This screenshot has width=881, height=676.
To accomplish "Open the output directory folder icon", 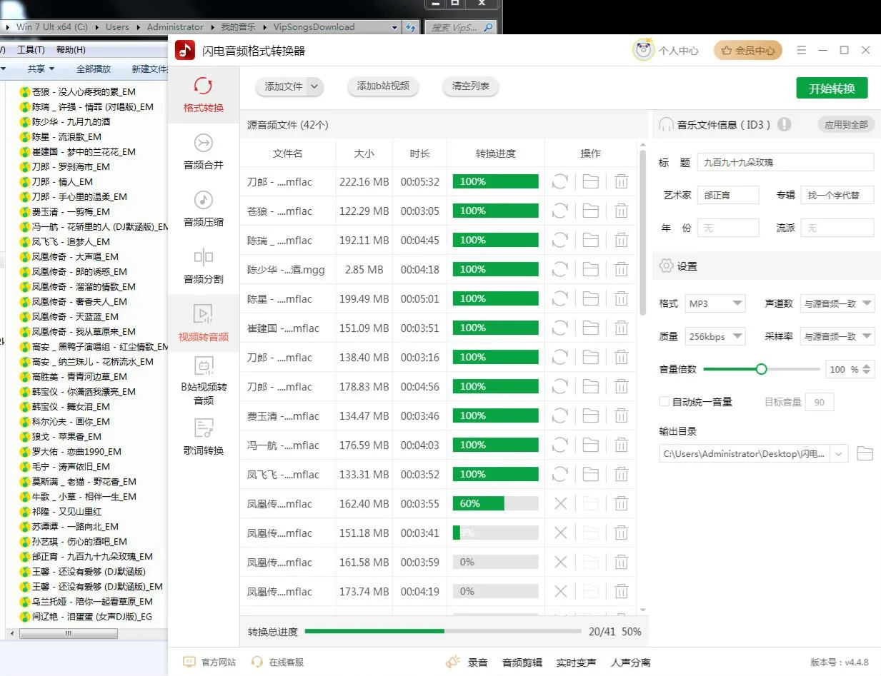I will 865,453.
